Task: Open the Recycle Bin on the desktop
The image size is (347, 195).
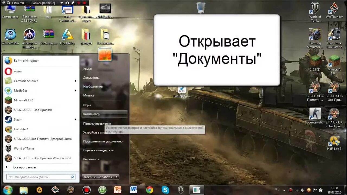Action: [x=201, y=8]
